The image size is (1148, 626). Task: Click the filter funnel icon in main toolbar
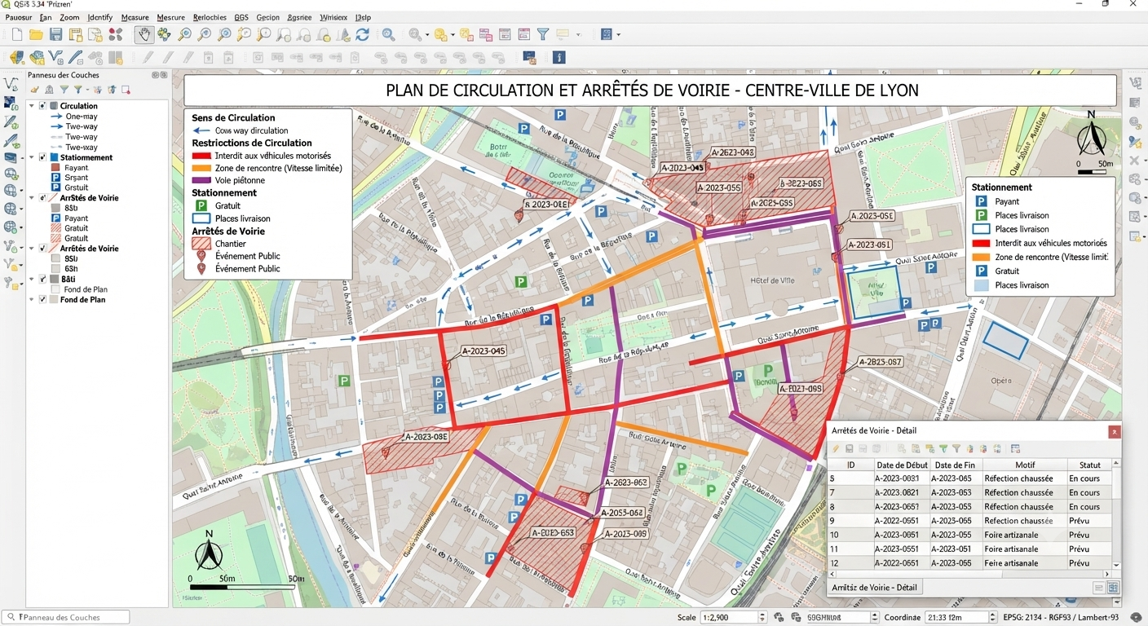point(542,34)
